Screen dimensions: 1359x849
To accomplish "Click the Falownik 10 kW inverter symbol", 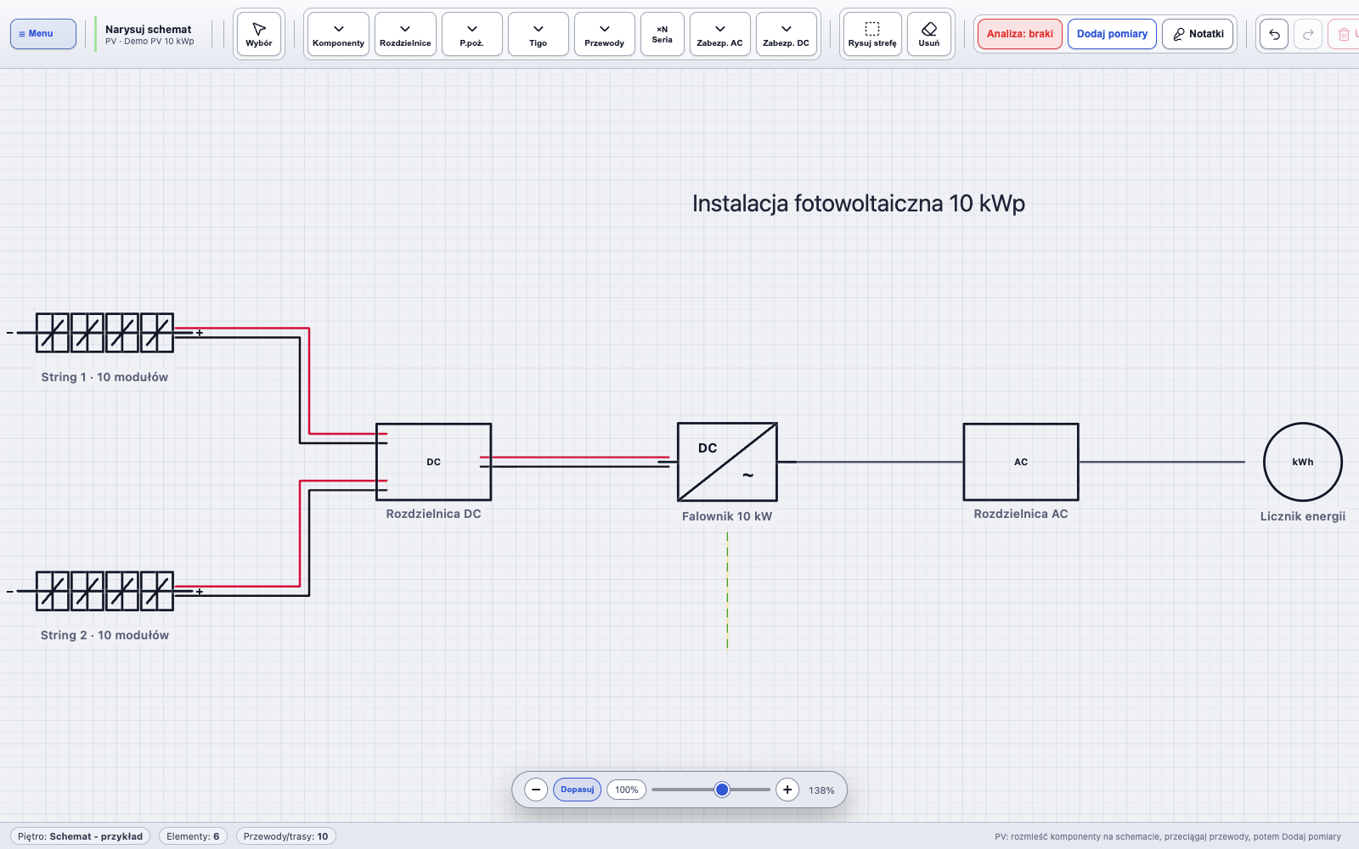I will tap(727, 462).
